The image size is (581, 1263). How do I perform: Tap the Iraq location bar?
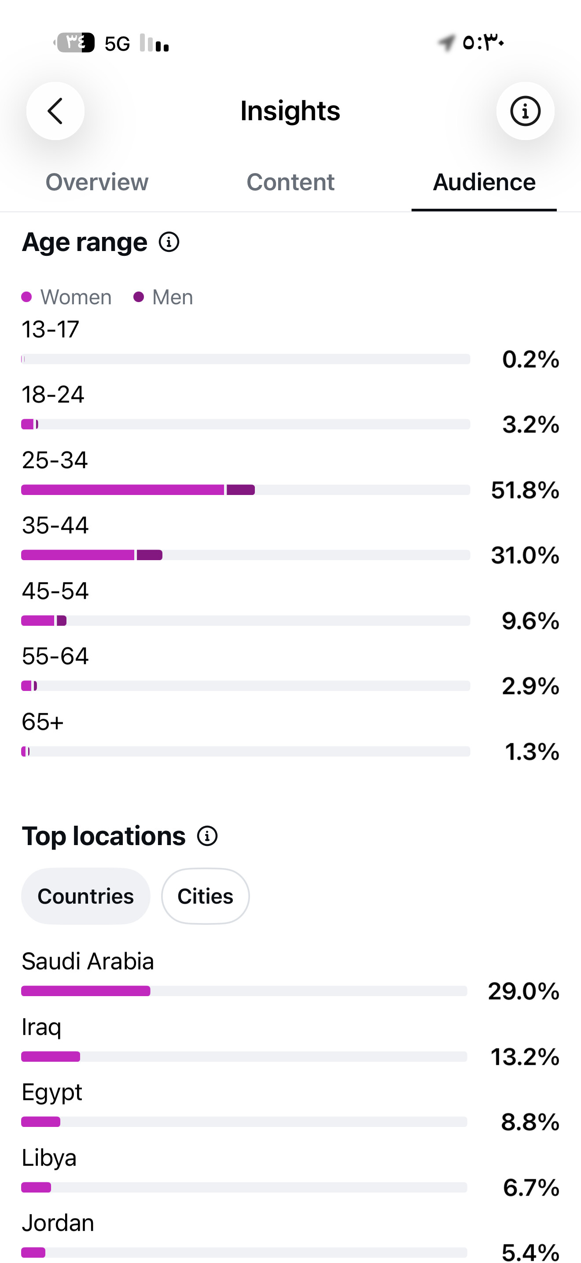tap(244, 1056)
